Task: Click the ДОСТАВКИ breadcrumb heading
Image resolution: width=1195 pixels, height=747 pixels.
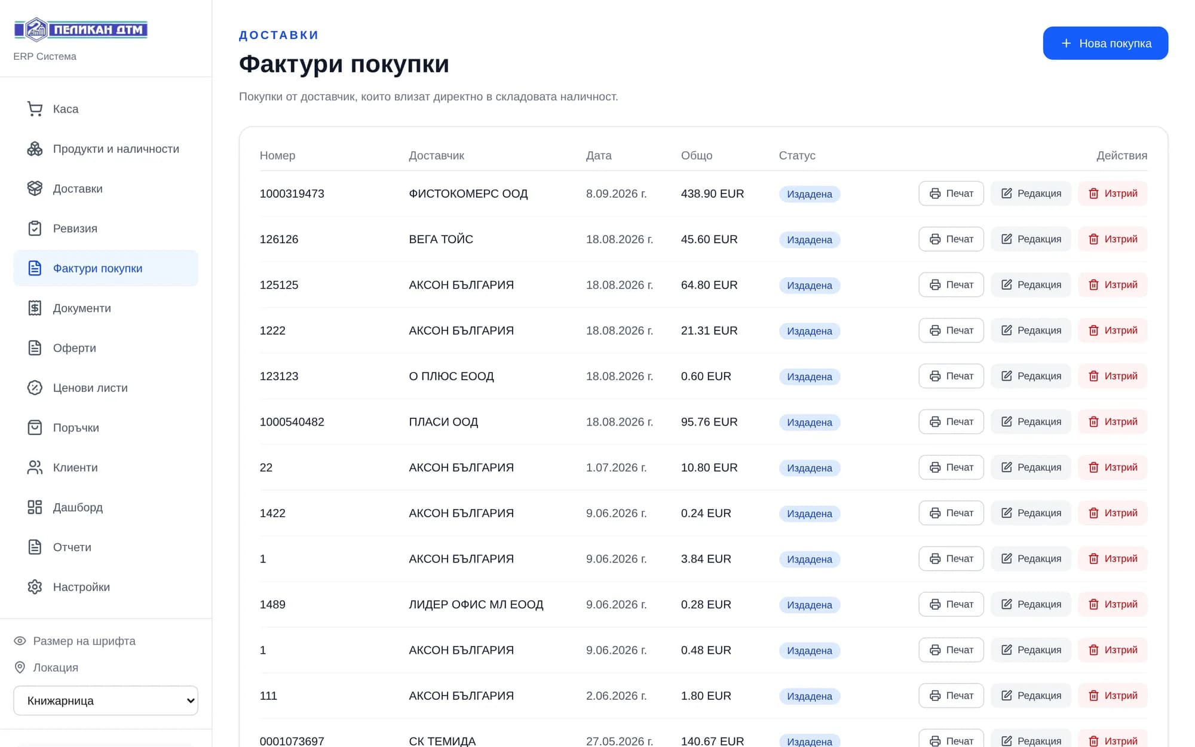Action: [x=278, y=35]
